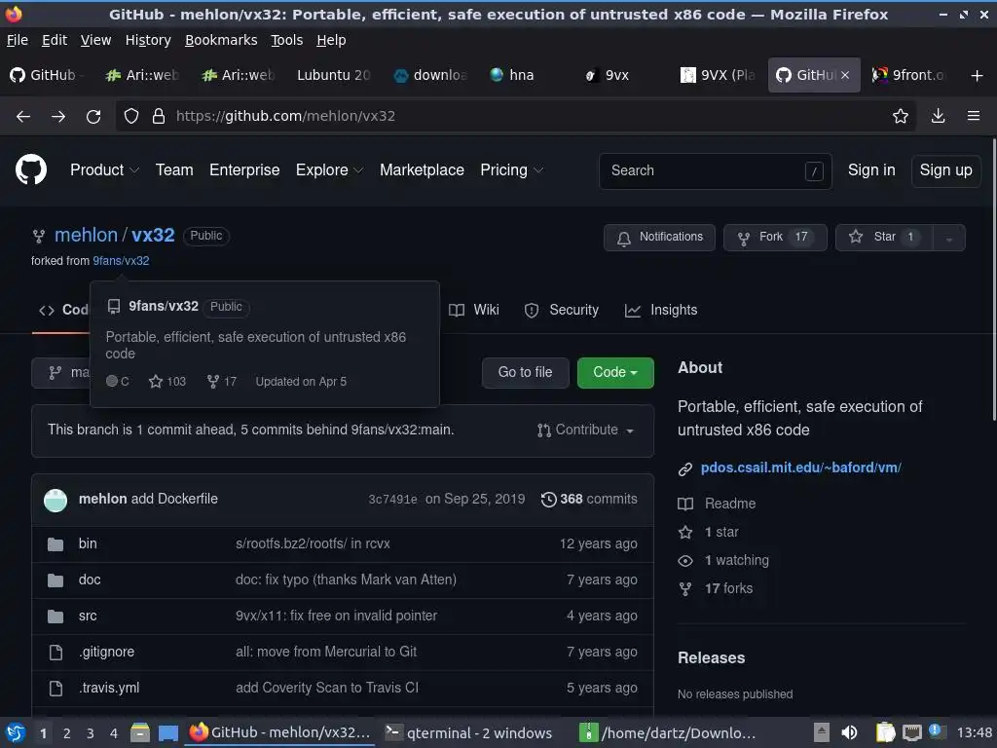Open the bin folder
This screenshot has height=748, width=997.
pos(88,543)
